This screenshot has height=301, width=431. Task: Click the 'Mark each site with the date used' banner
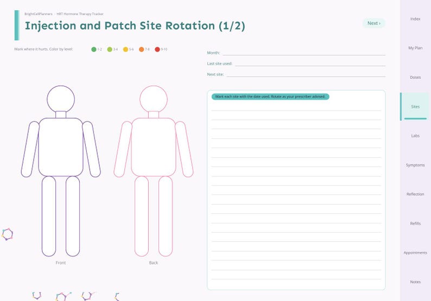270,97
